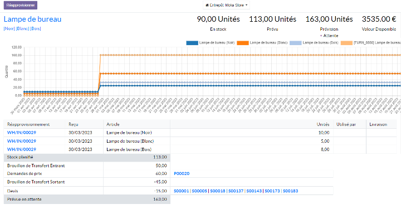
Task: Open quotation S00183
Action: tap(290, 191)
